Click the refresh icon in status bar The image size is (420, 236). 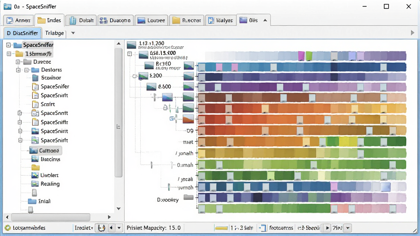(102, 228)
